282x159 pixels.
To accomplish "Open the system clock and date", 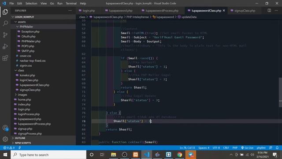I will click(x=263, y=155).
